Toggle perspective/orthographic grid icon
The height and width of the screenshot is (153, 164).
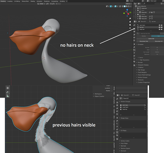(130, 28)
